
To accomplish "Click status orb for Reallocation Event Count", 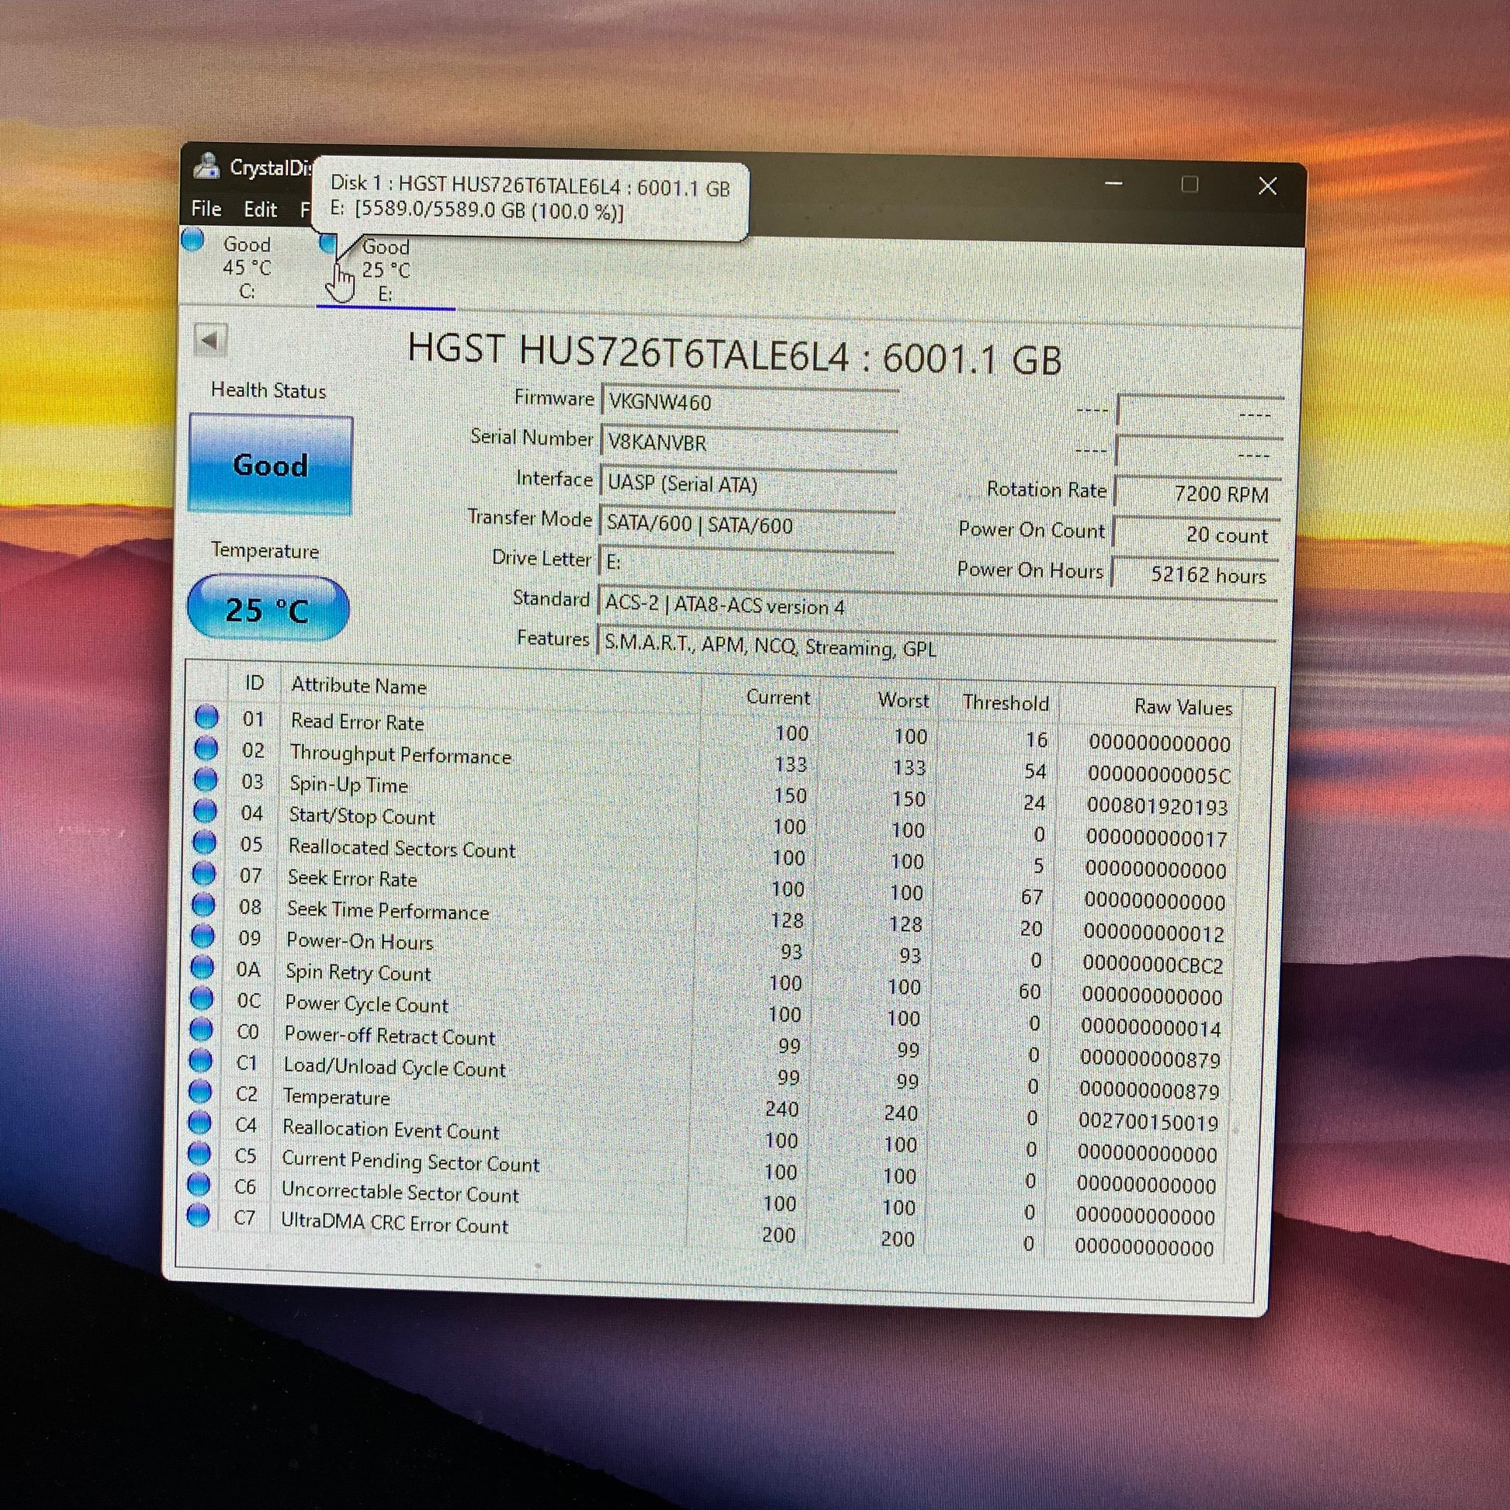I will pos(200,1122).
